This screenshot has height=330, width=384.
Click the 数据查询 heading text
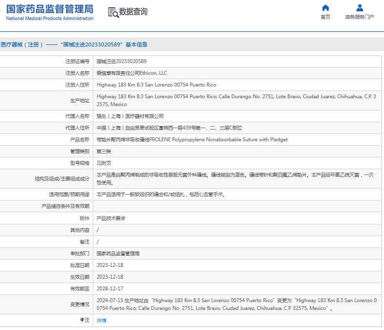tap(133, 12)
